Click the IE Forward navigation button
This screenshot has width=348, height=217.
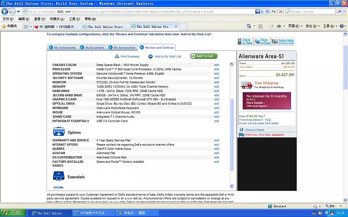[12, 11]
